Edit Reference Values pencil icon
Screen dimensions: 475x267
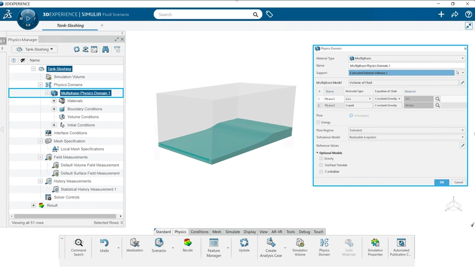pos(462,145)
